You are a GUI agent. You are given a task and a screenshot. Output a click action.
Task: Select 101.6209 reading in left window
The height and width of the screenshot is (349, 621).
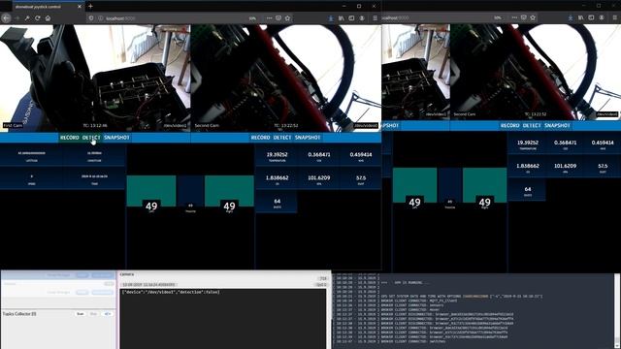tap(319, 178)
